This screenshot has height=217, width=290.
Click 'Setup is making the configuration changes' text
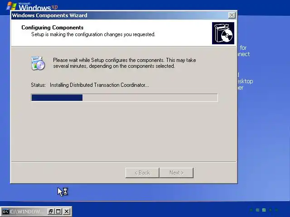93,34
